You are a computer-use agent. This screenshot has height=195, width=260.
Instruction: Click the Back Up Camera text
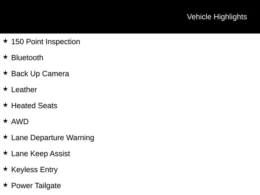(40, 74)
